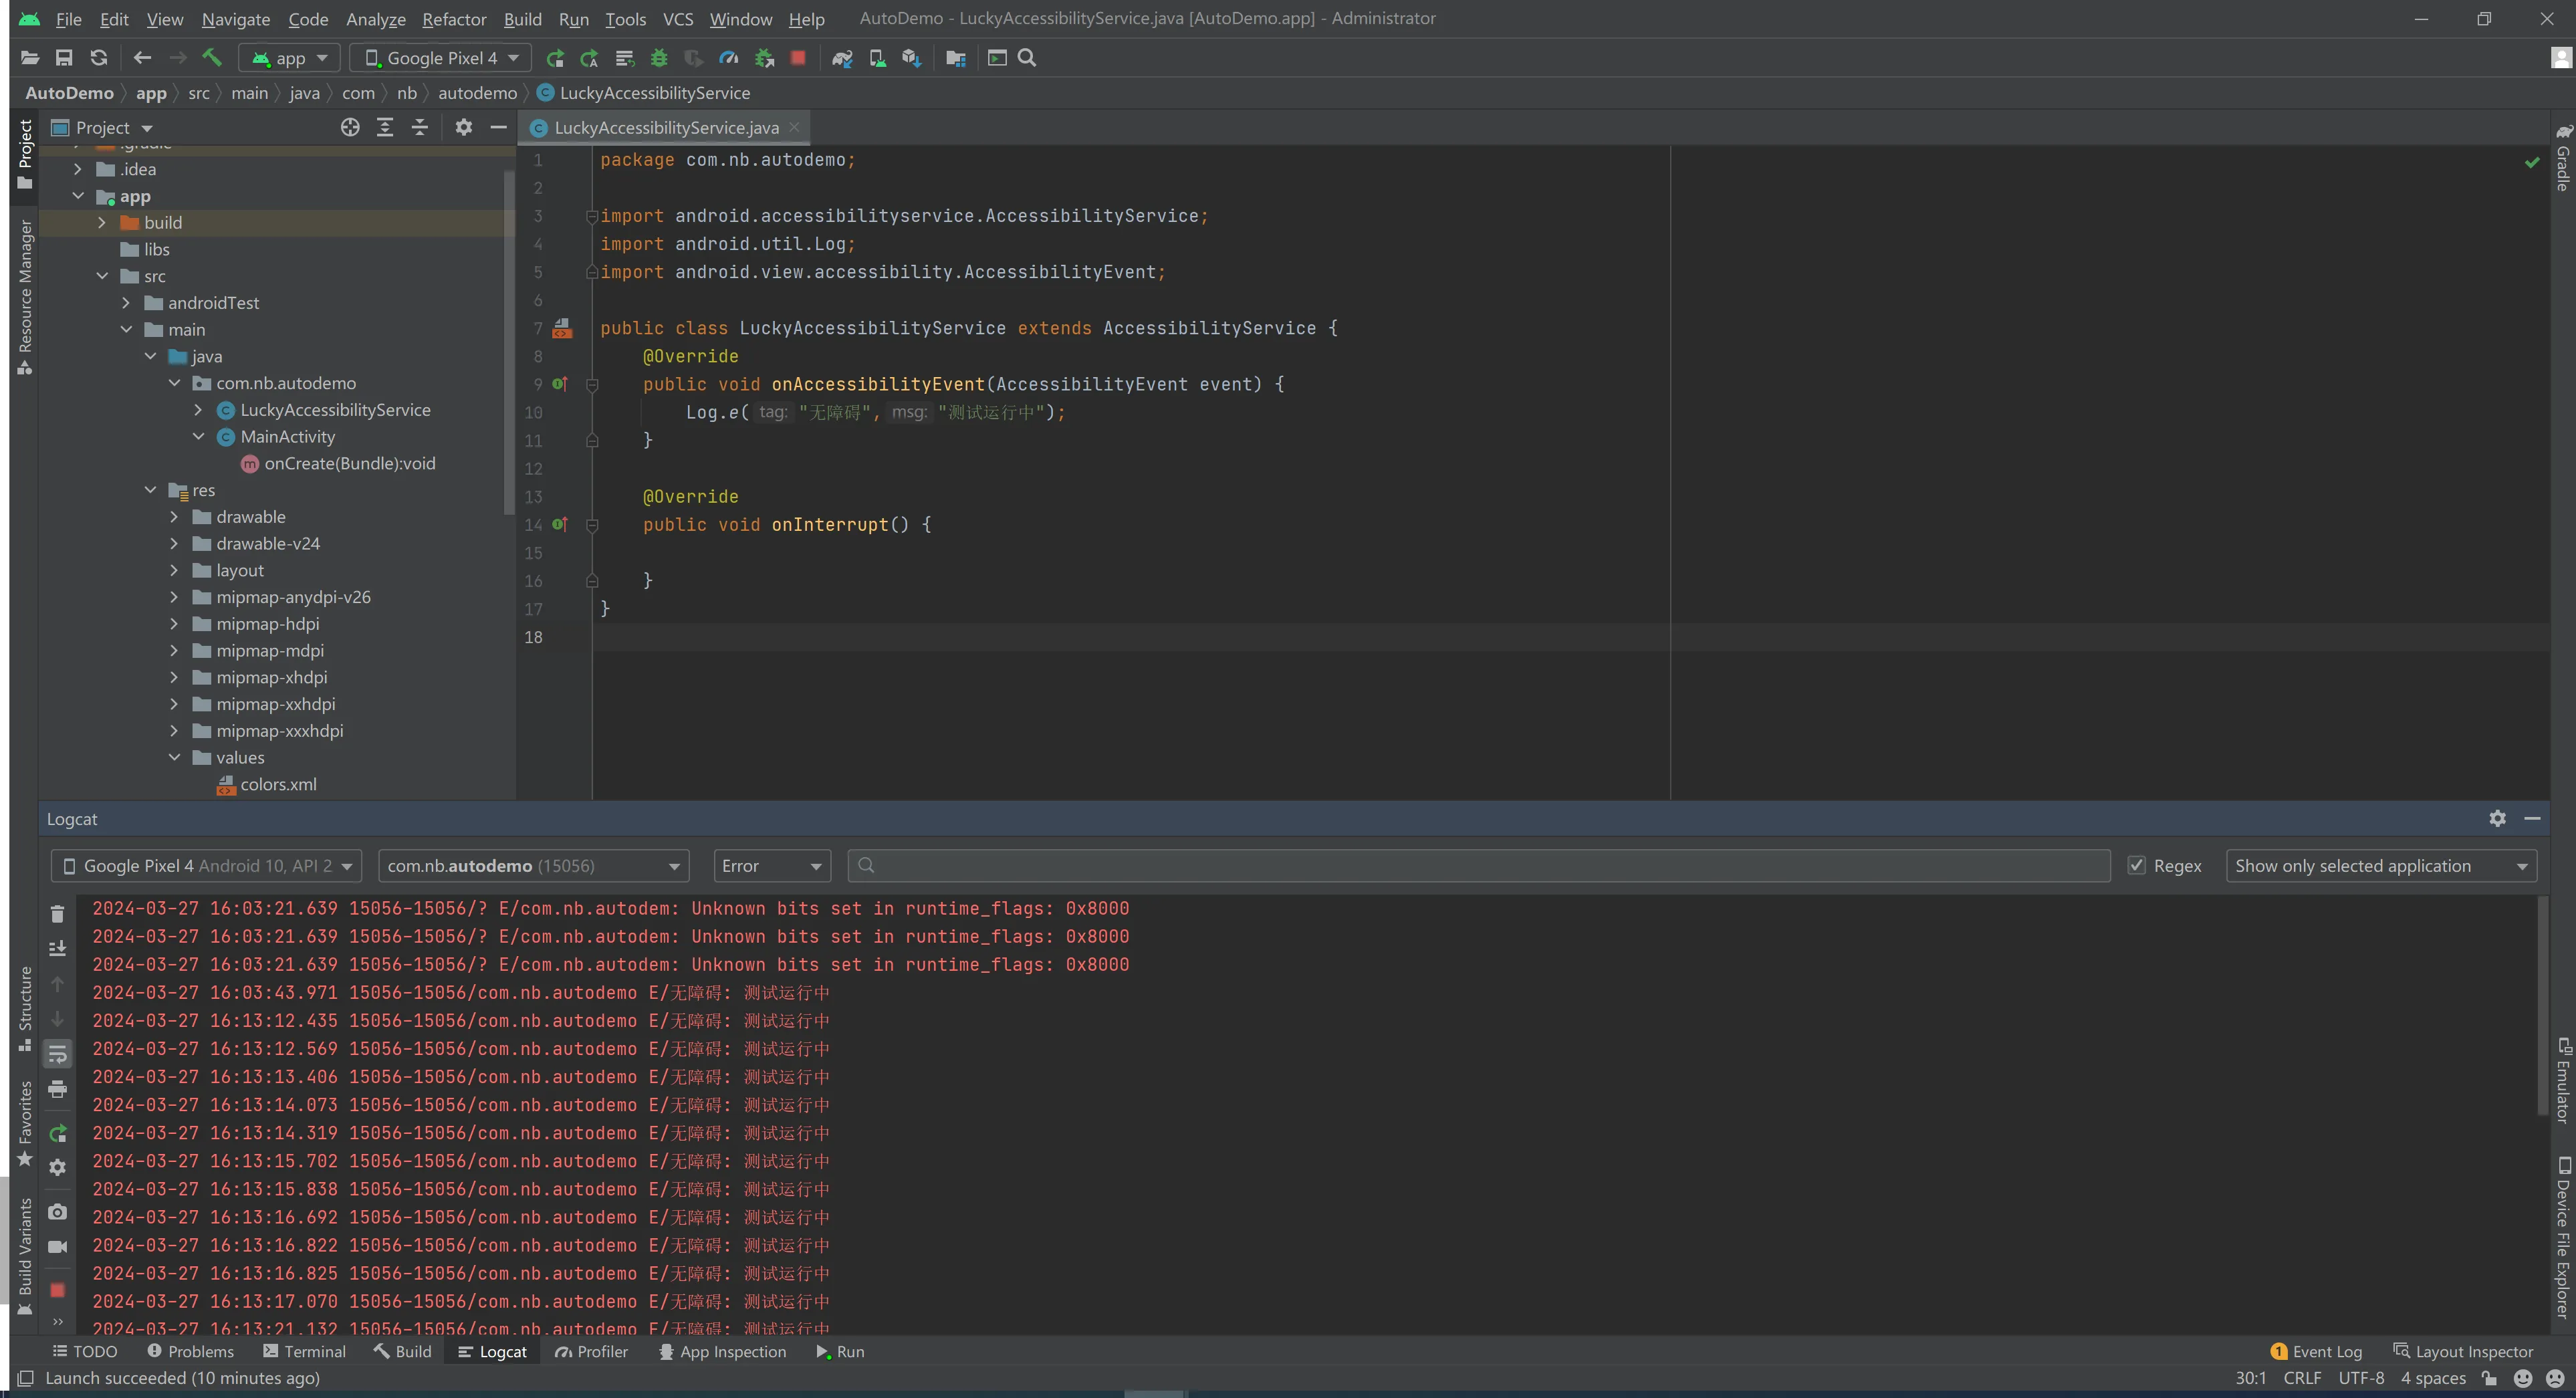The height and width of the screenshot is (1398, 2576).
Task: Select the LuckyAccessibilityService.java editor tab
Action: click(x=666, y=128)
